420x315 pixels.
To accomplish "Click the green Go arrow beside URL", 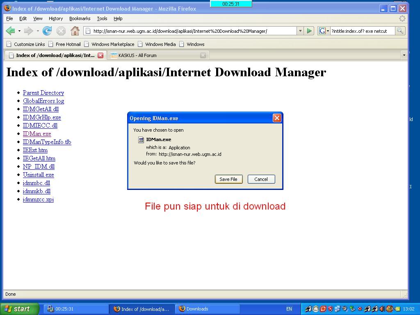I will point(309,31).
